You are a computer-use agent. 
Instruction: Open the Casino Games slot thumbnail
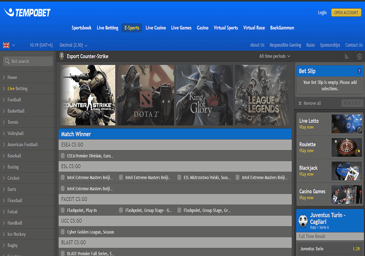click(x=347, y=195)
